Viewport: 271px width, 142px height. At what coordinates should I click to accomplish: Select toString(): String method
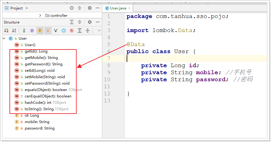39,109
